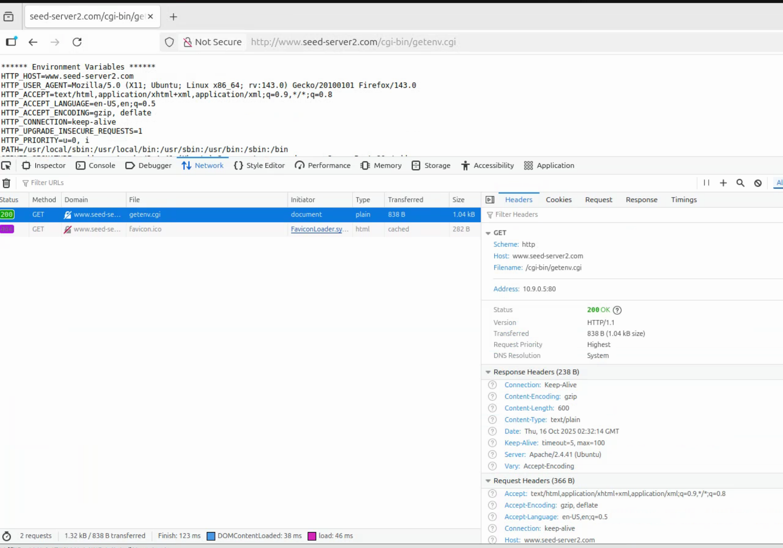Image resolution: width=783 pixels, height=548 pixels.
Task: Click help icon beside 200 OK status
Action: [x=617, y=310]
